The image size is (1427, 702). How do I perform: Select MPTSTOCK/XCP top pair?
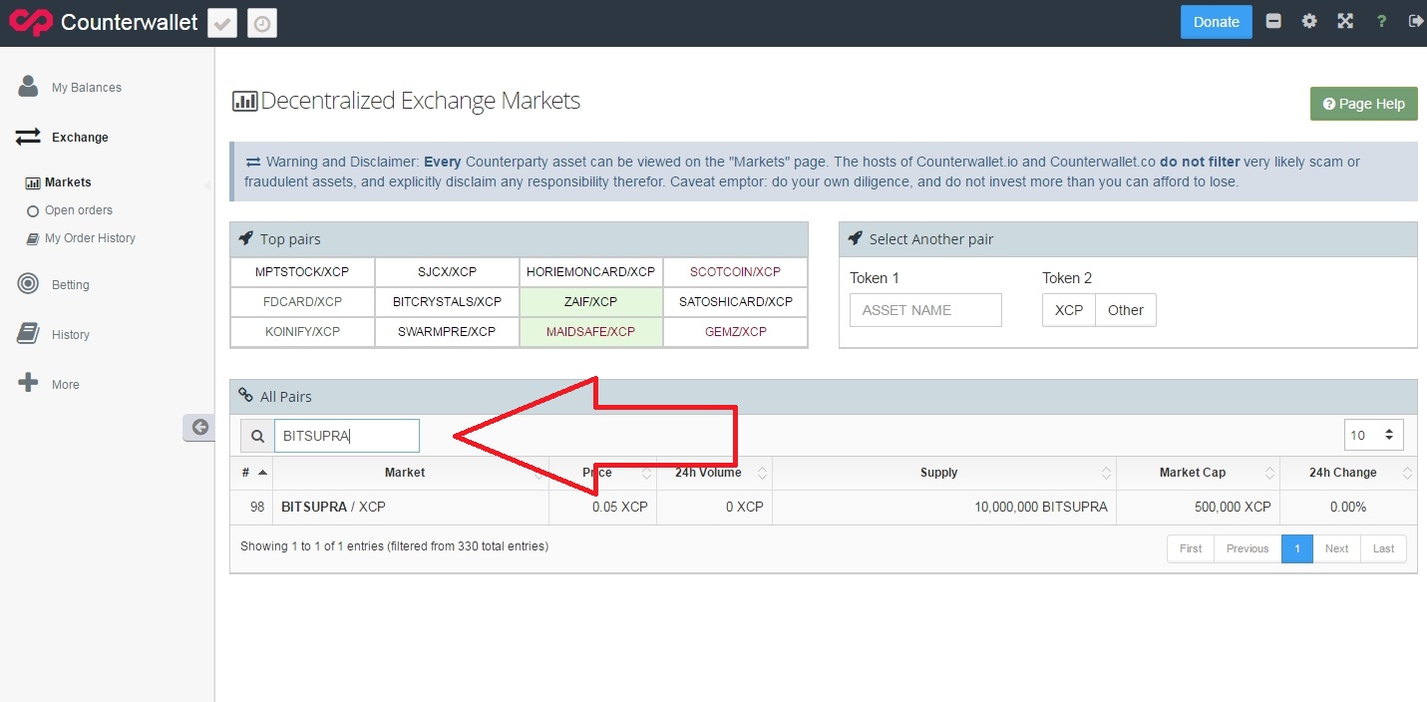click(302, 272)
